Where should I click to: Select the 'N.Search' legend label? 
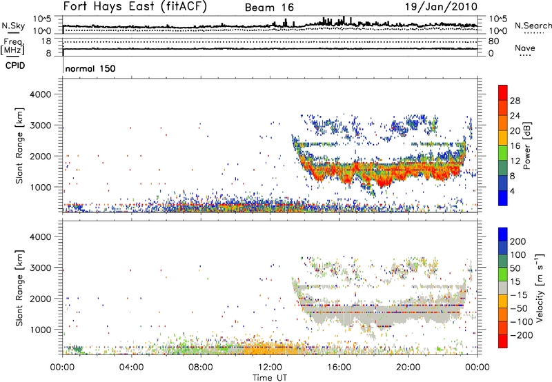point(533,26)
